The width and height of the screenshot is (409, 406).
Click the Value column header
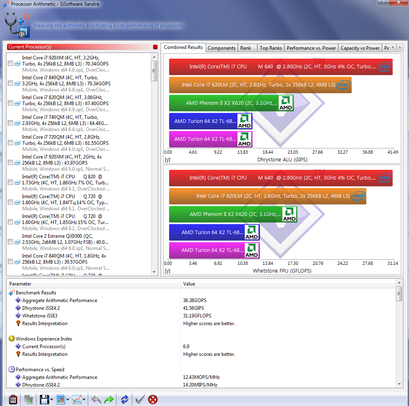pos(288,284)
